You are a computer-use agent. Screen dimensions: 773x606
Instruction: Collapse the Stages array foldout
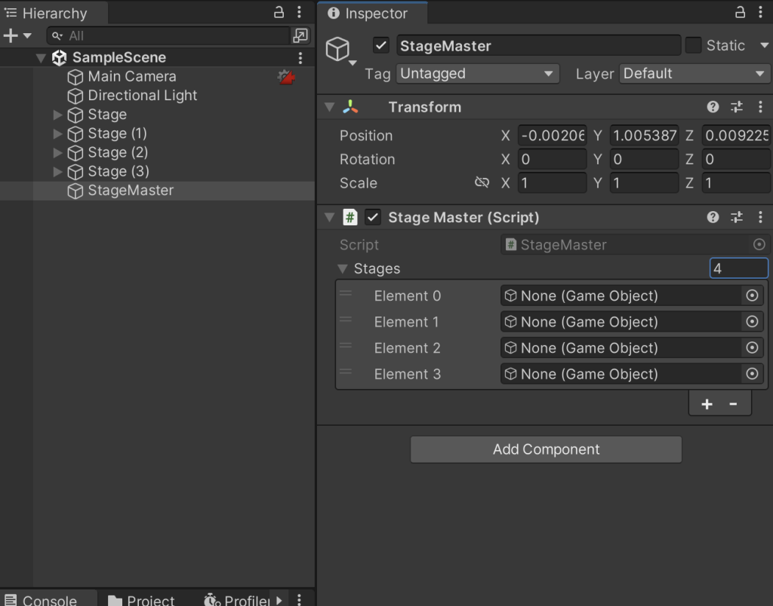click(343, 269)
